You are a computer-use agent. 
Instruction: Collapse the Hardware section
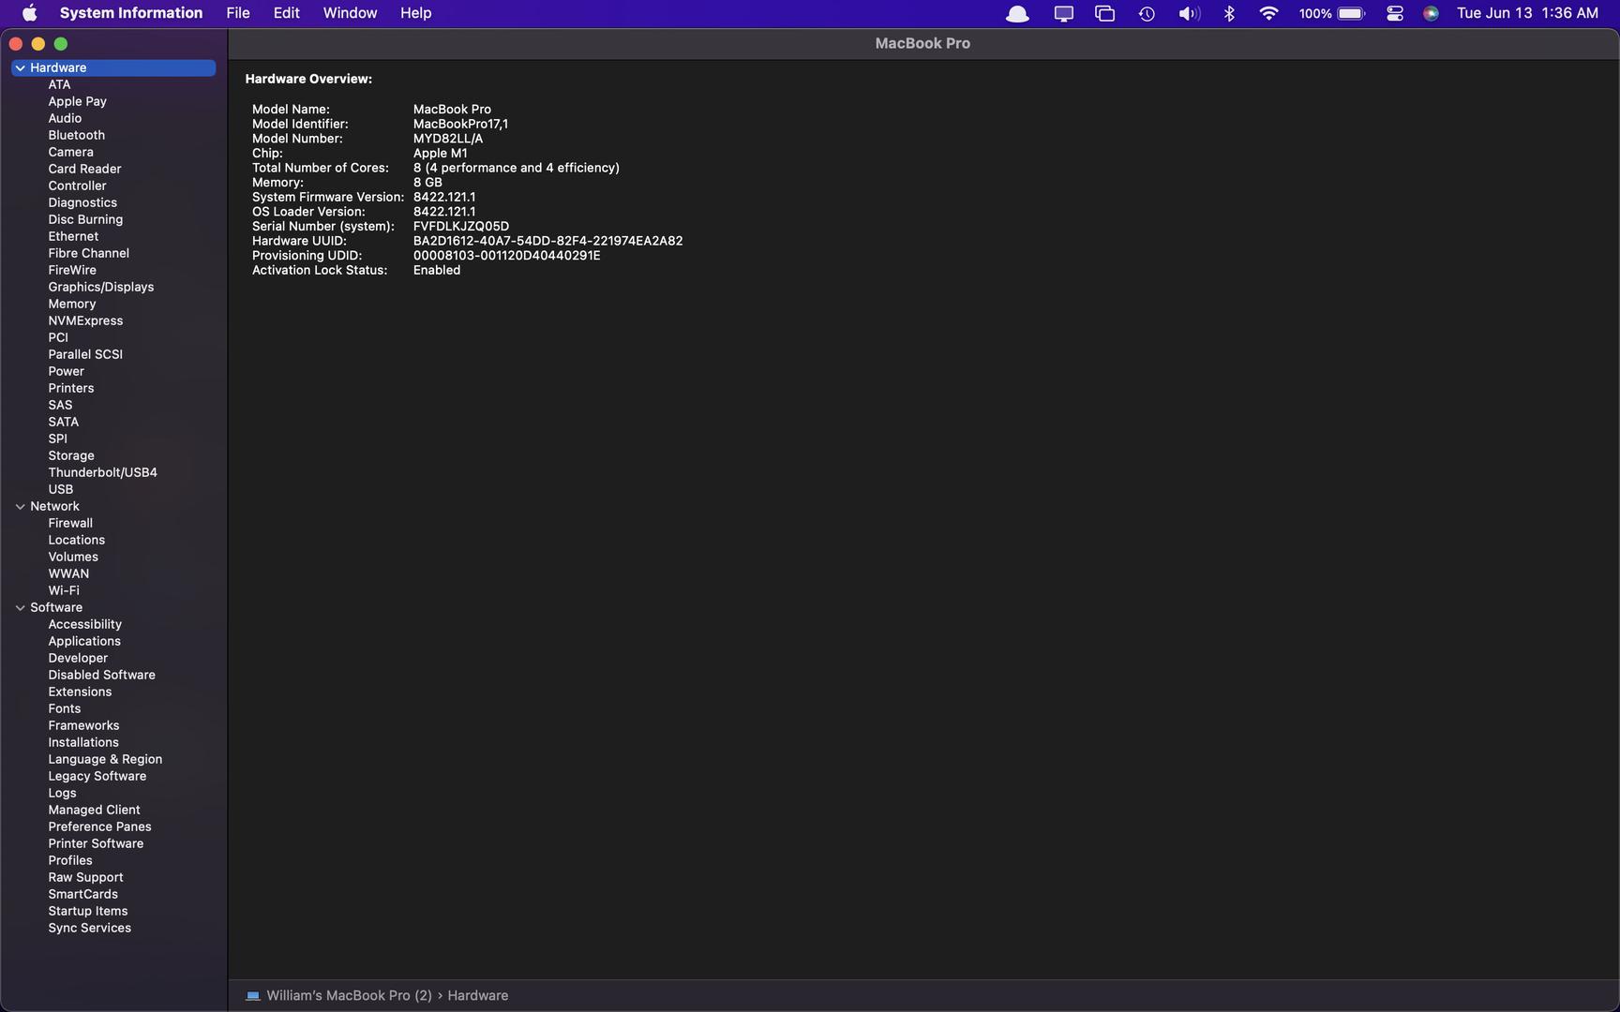20,67
